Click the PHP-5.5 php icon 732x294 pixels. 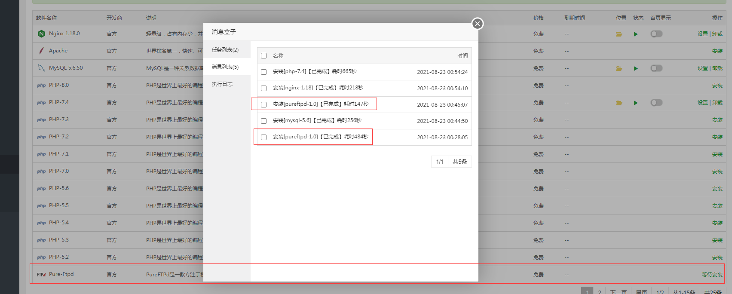click(41, 206)
